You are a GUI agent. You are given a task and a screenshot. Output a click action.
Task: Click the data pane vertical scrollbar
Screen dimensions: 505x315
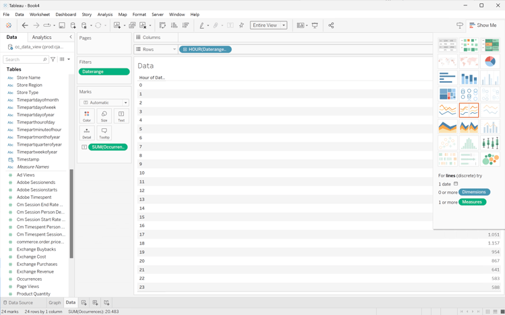coord(71,214)
